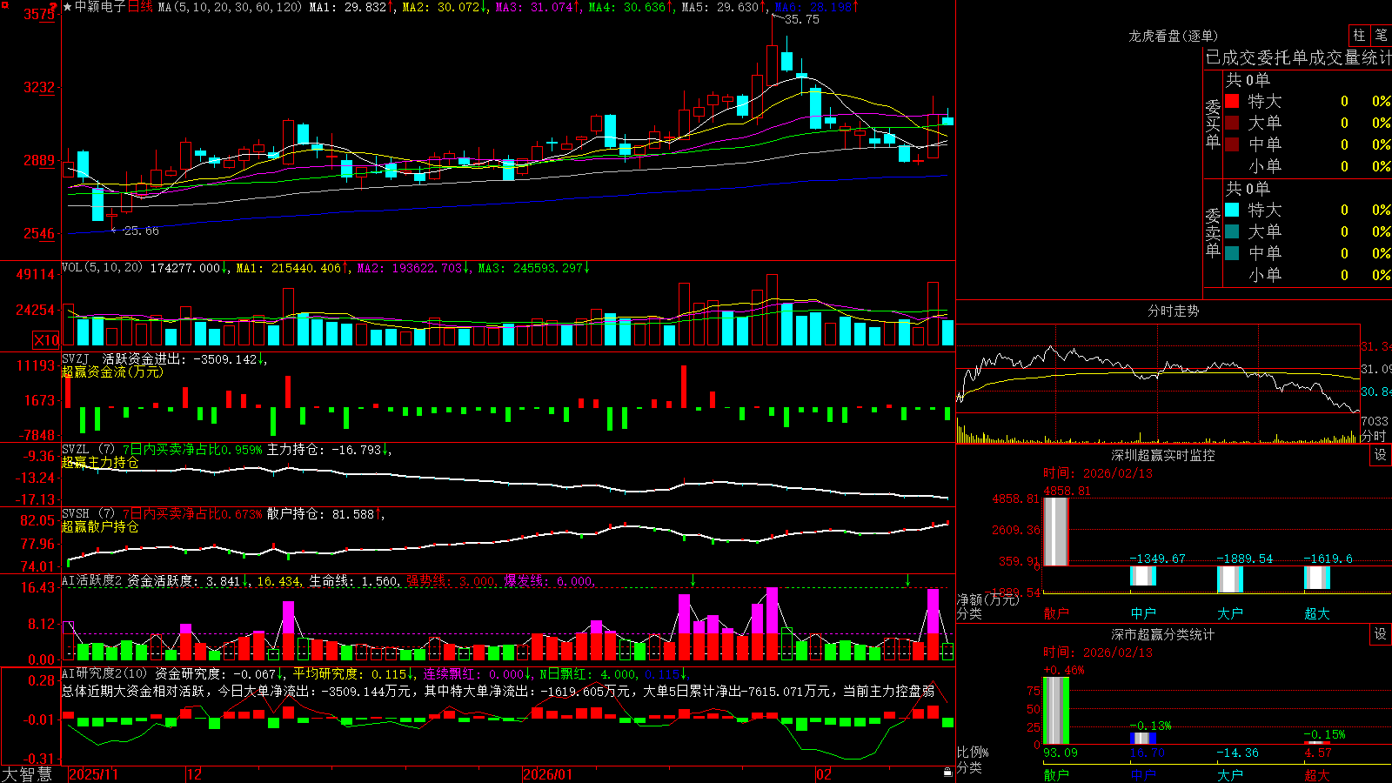The height and width of the screenshot is (783, 1392).
Task: Click the X10 volume scale box
Action: pyautogui.click(x=45, y=340)
